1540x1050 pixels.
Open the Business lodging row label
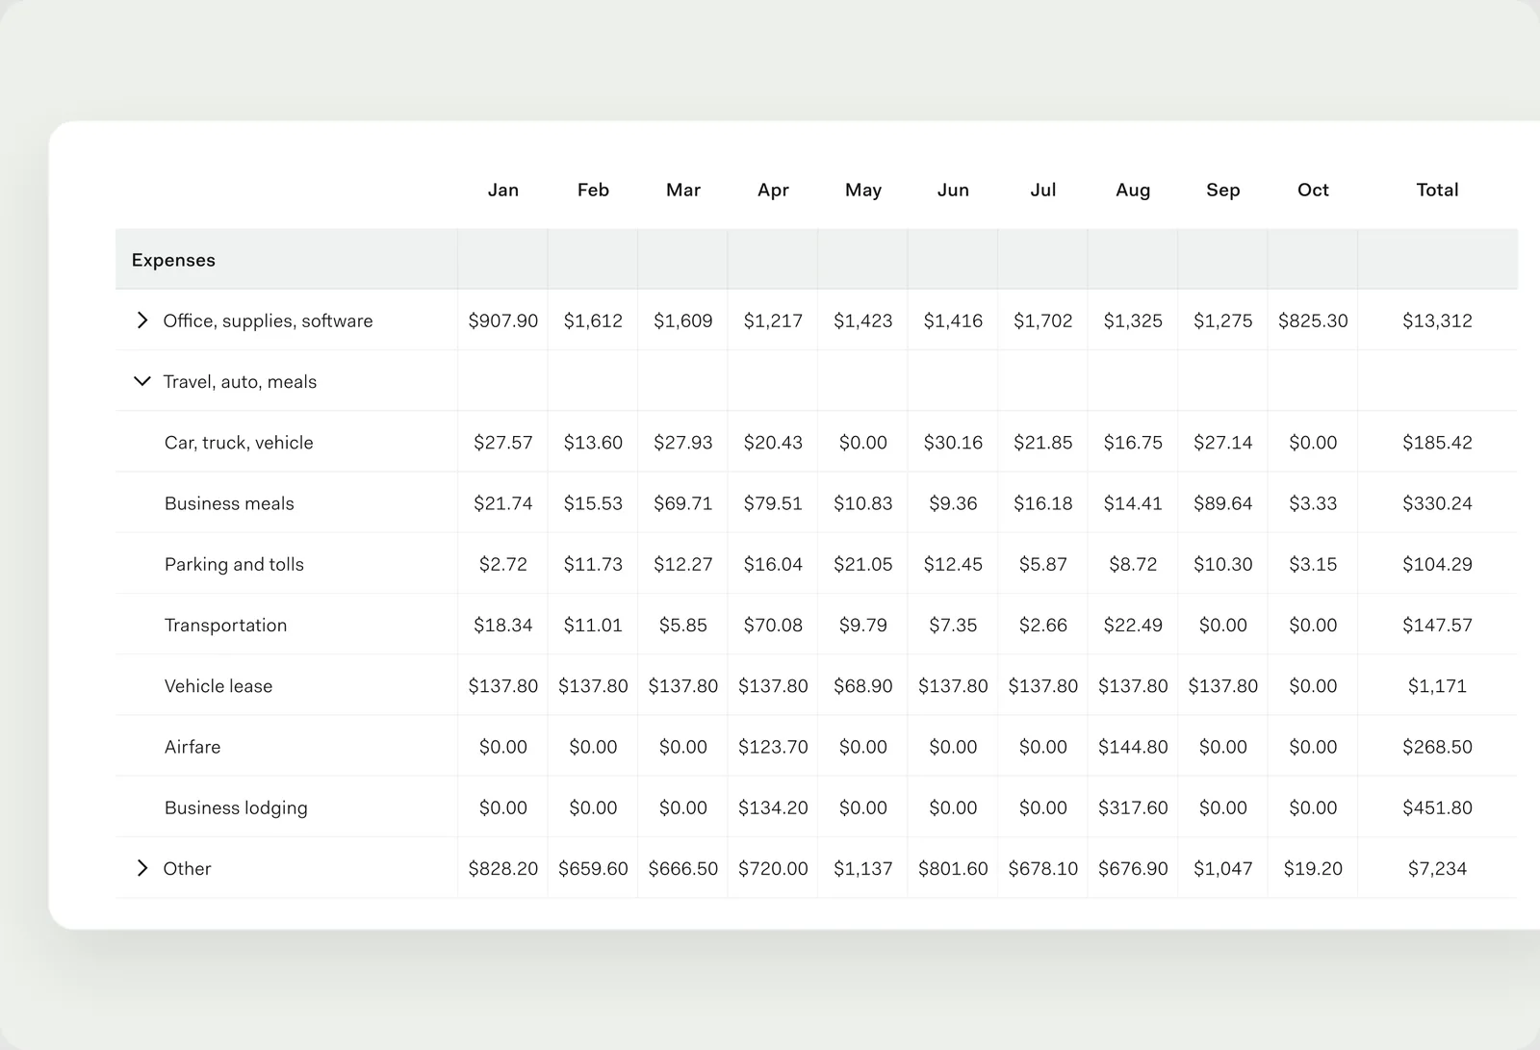(x=236, y=807)
